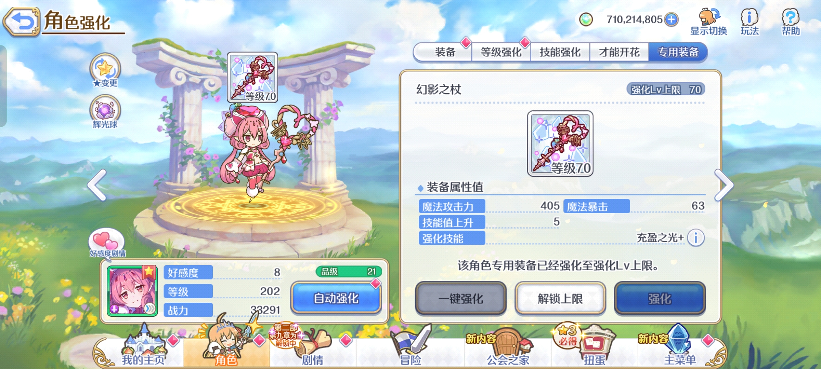The width and height of the screenshot is (821, 369).
Task: Click the 品级 21 green rank bar
Action: (349, 272)
